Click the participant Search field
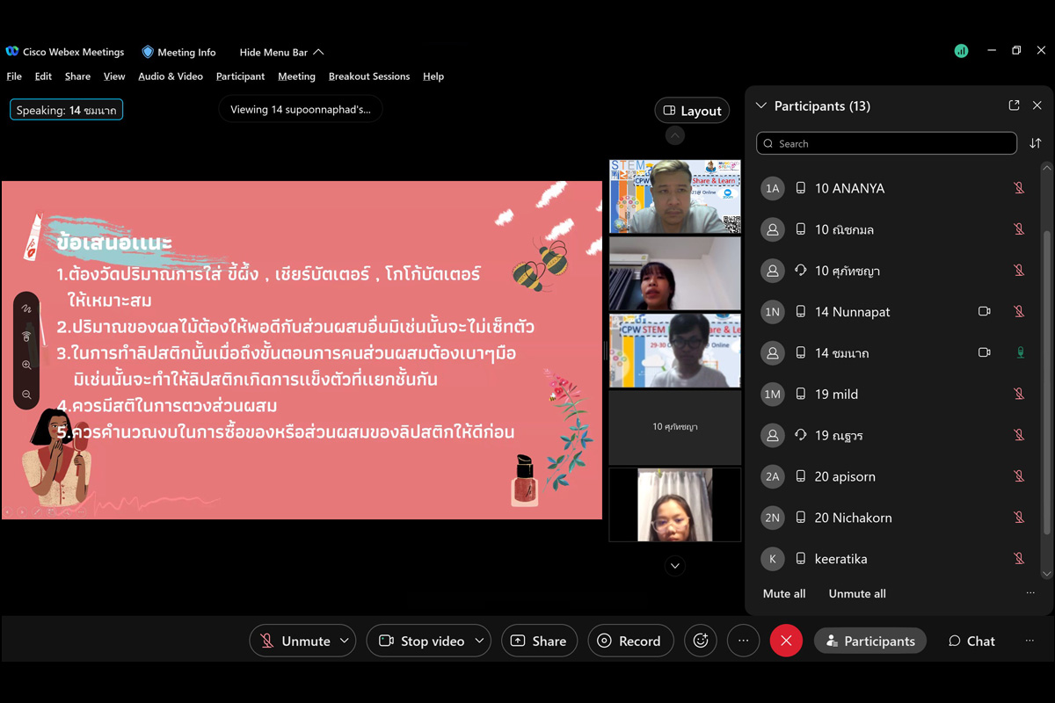Image resolution: width=1055 pixels, height=703 pixels. pyautogui.click(x=886, y=143)
